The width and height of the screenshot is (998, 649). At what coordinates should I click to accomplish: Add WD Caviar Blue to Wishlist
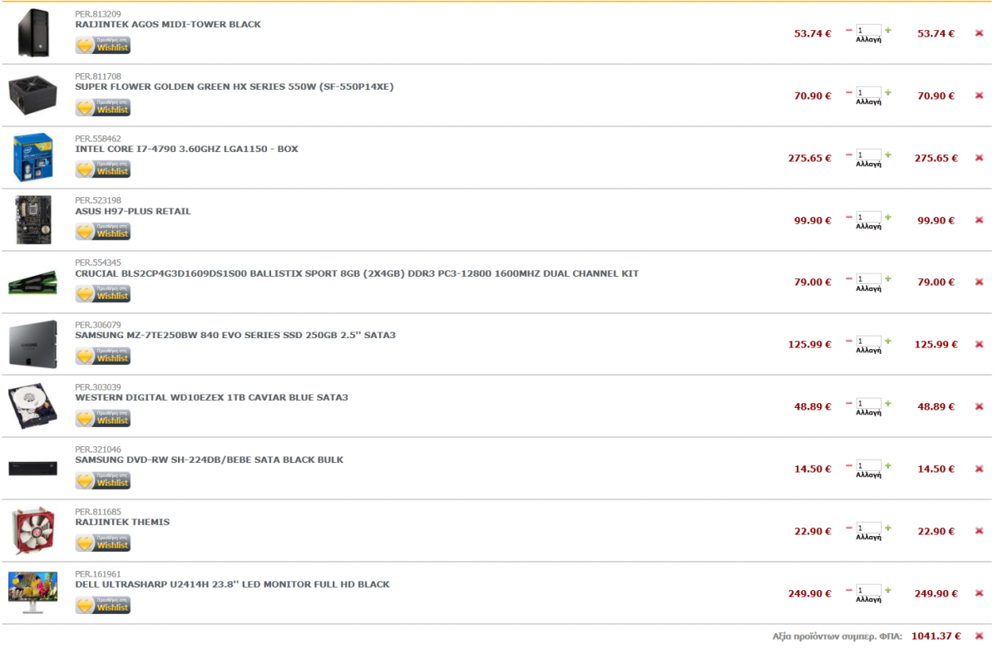(x=103, y=418)
